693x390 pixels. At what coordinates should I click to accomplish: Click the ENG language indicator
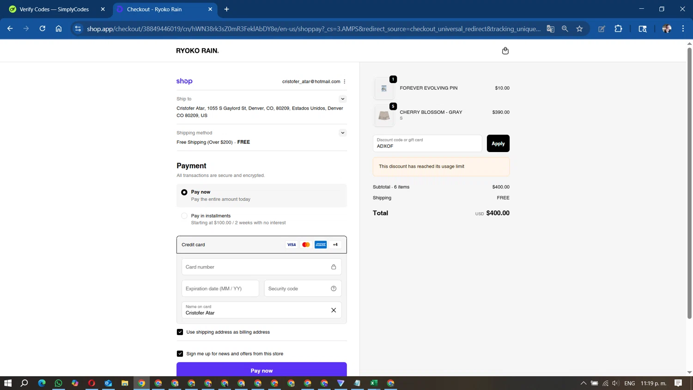tap(629, 383)
